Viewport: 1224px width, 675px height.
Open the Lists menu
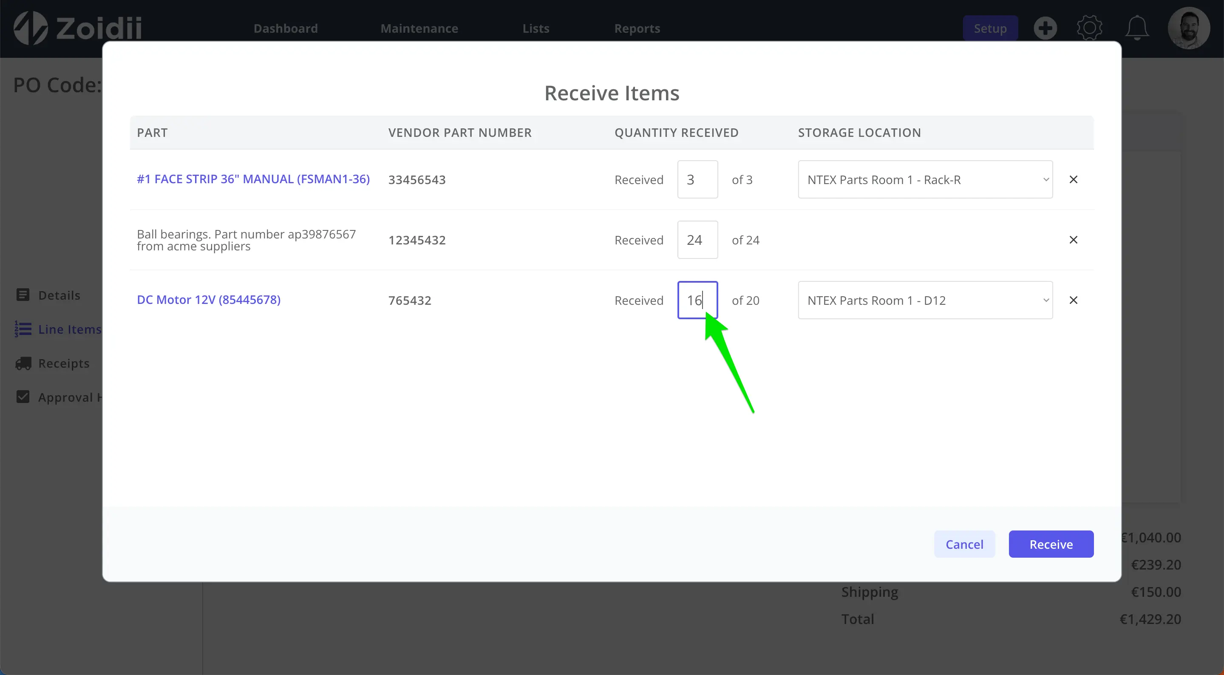[535, 28]
